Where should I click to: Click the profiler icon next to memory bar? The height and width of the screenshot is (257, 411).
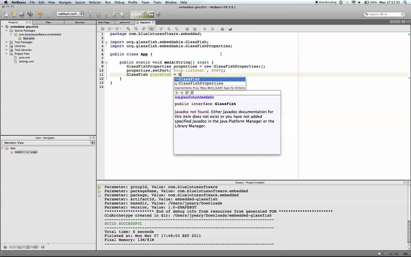158,14
